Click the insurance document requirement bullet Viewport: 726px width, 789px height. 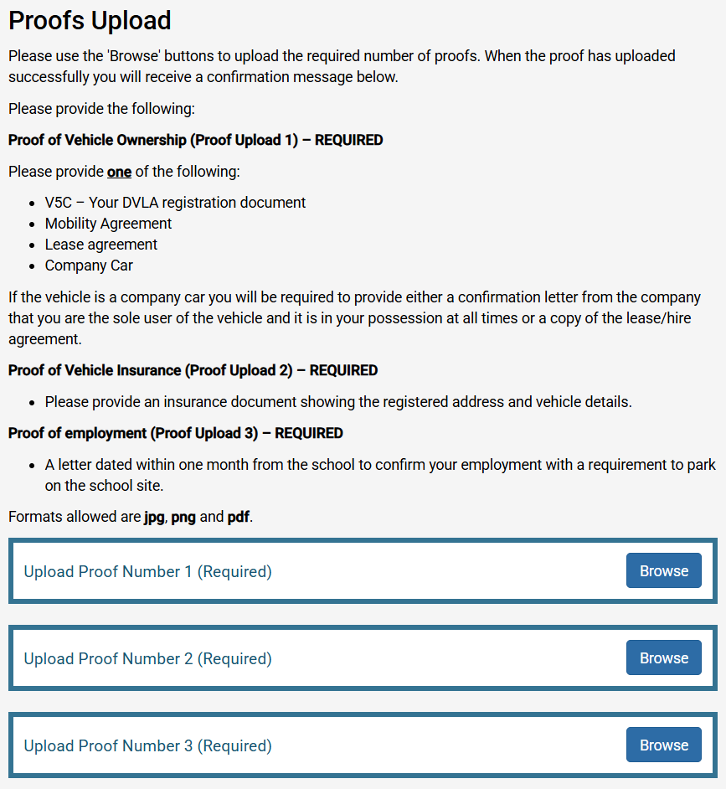pos(338,402)
